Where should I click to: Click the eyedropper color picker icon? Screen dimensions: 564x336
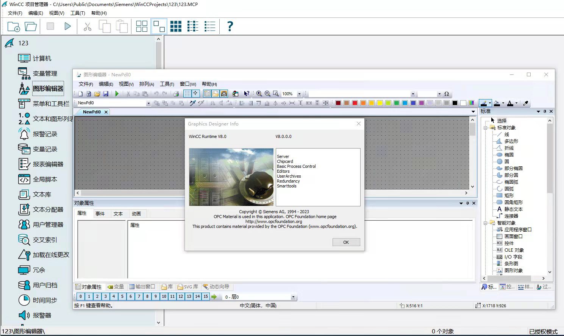pyautogui.click(x=526, y=103)
